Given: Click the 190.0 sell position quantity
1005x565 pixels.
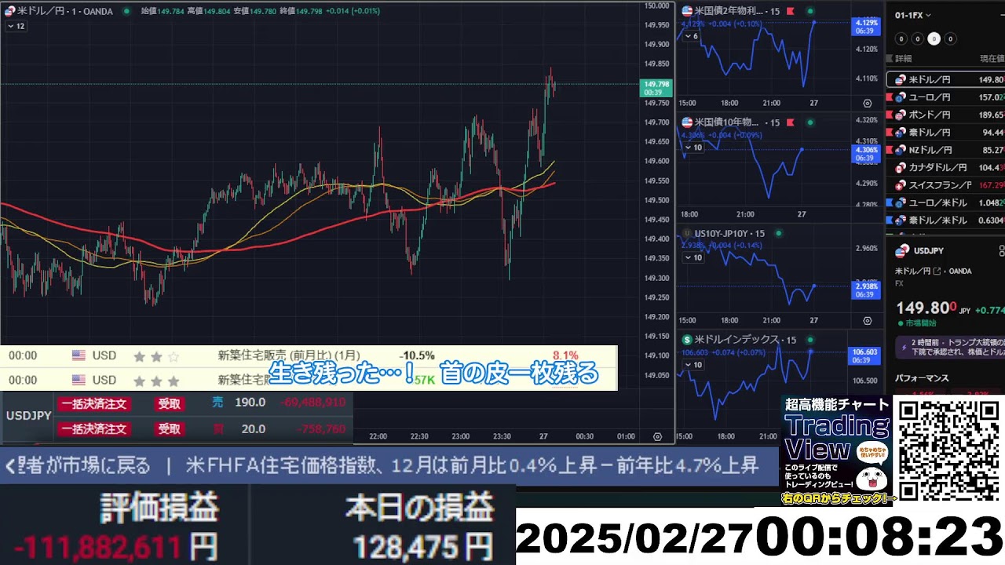Looking at the screenshot, I should 251,403.
